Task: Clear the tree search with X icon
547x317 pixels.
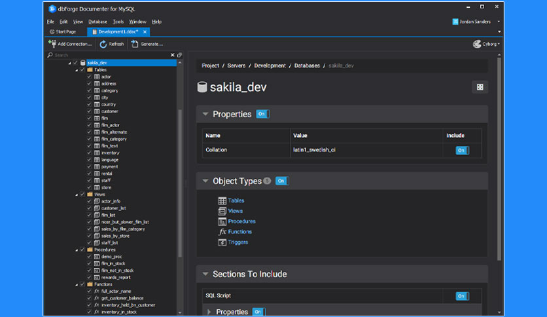Action: [172, 55]
